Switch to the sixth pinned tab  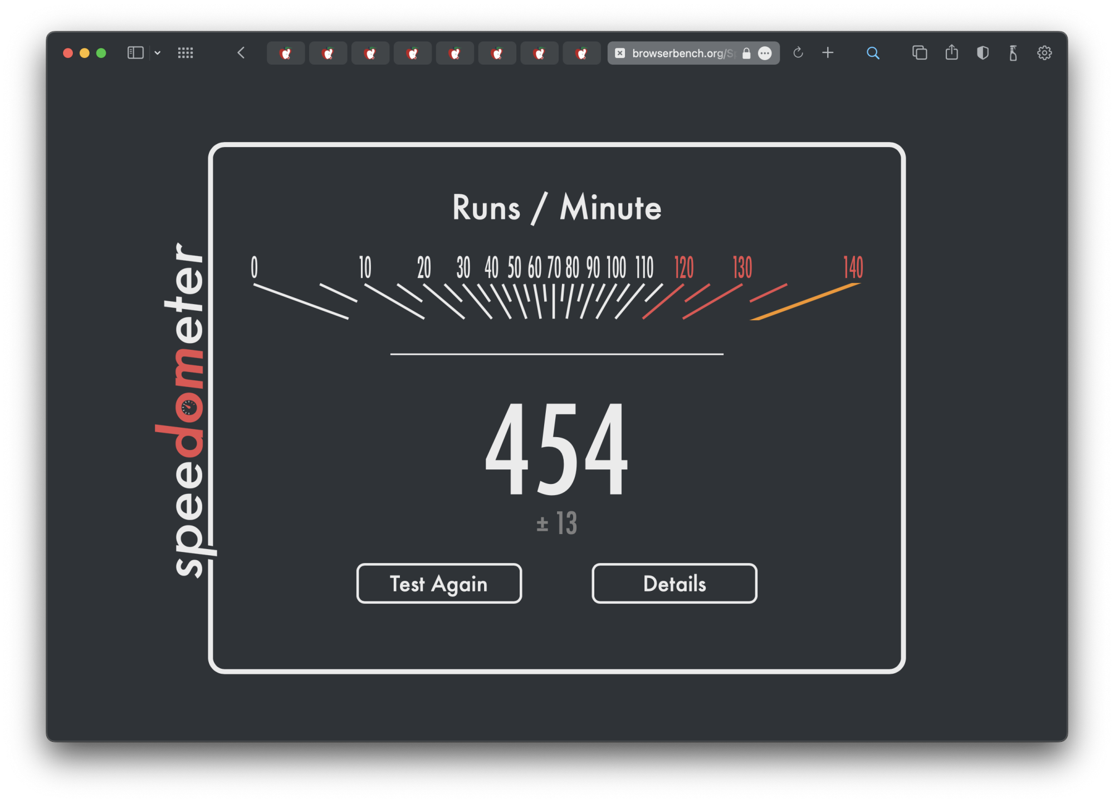pyautogui.click(x=497, y=53)
